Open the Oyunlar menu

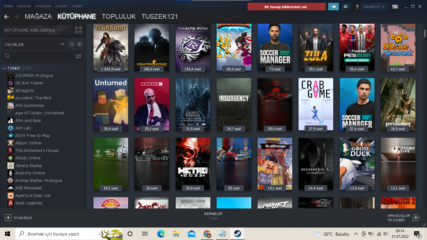tap(61, 6)
